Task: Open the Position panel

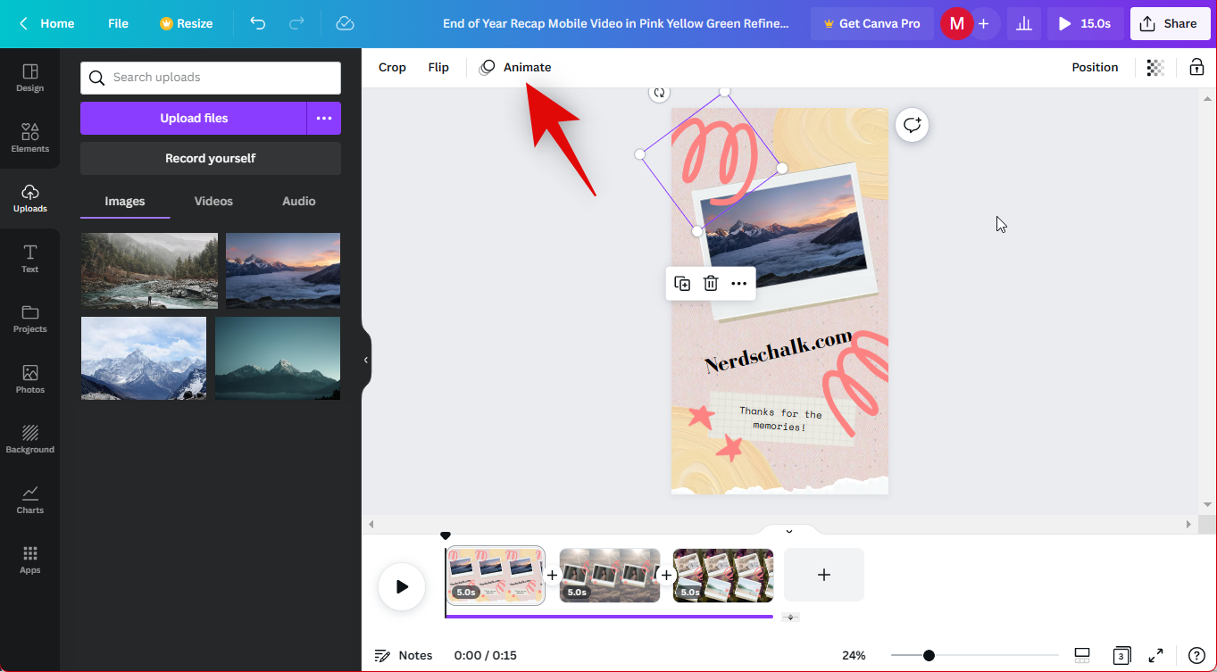Action: 1095,67
